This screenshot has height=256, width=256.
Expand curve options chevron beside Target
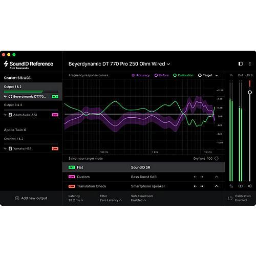[x=217, y=75]
